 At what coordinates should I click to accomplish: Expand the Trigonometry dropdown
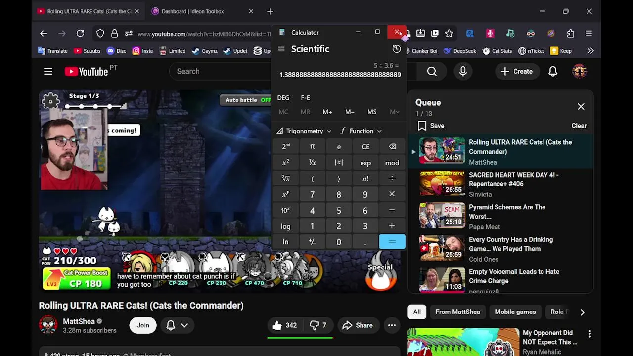pos(304,131)
